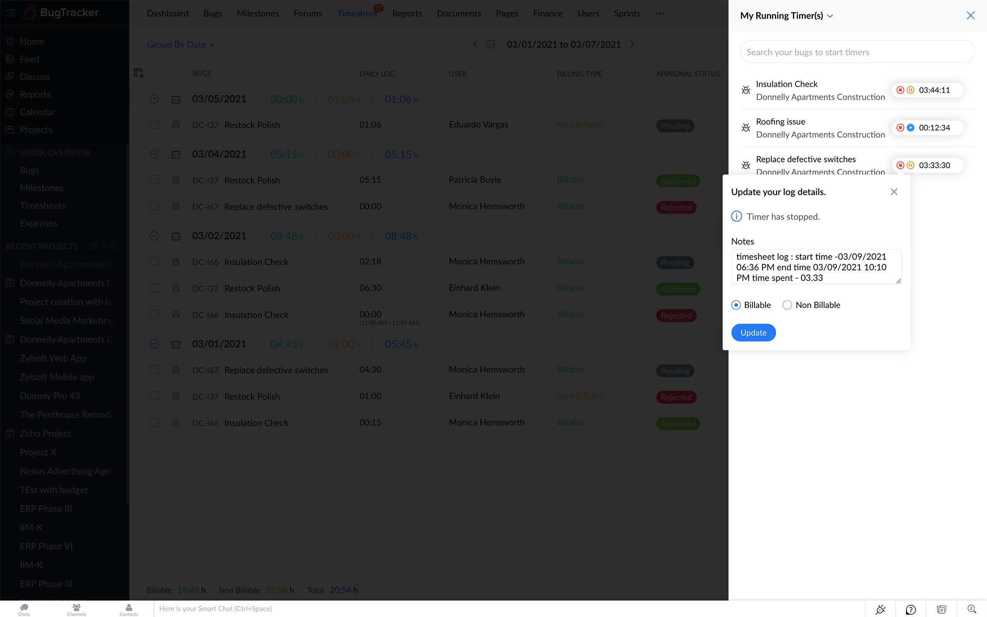Click the Notes text area

point(816,267)
